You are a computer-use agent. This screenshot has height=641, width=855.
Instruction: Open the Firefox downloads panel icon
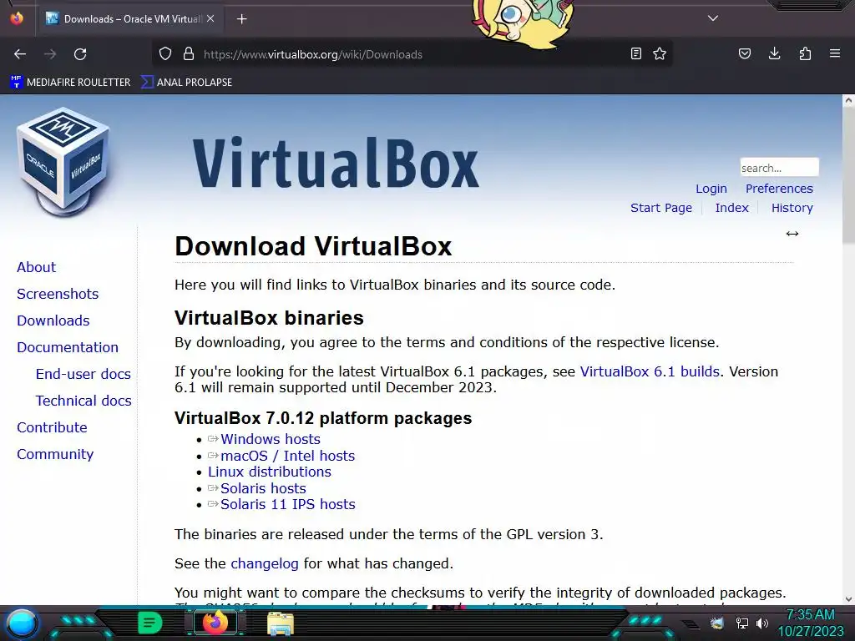(x=774, y=53)
